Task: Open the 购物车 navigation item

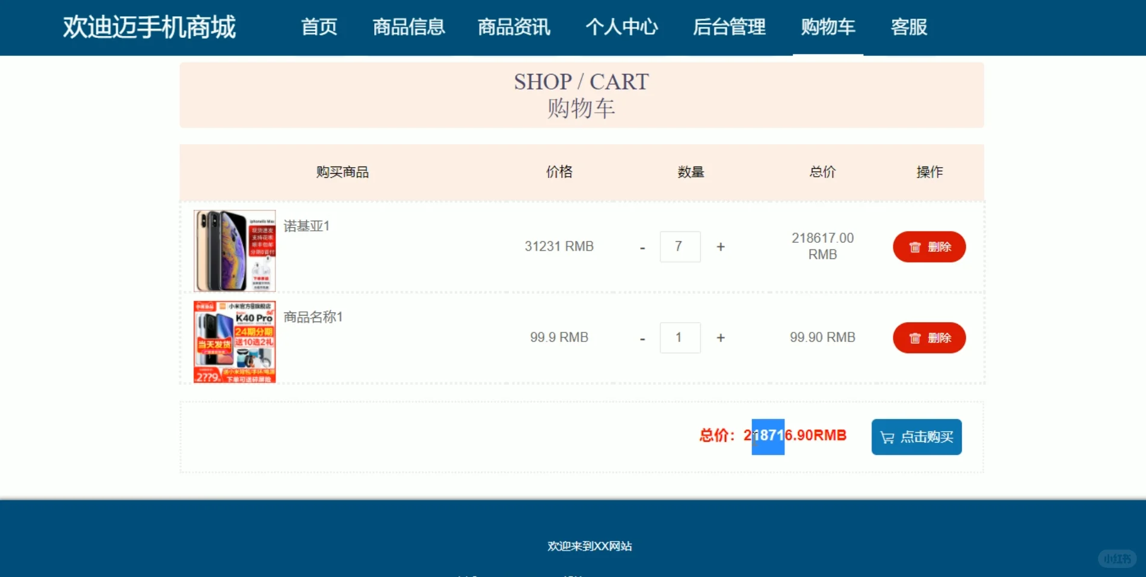Action: click(x=827, y=27)
